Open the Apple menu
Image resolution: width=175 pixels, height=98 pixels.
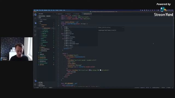tap(35, 10)
